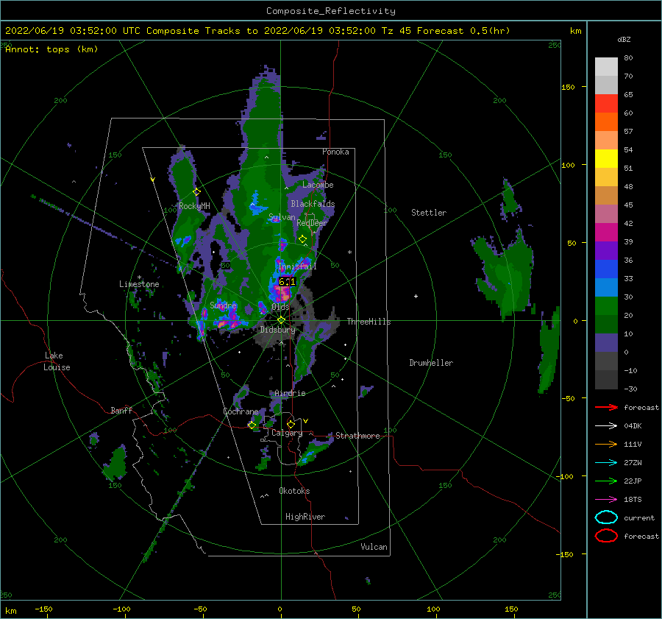Click the Stettler city label
This screenshot has height=619, width=662.
click(x=429, y=213)
